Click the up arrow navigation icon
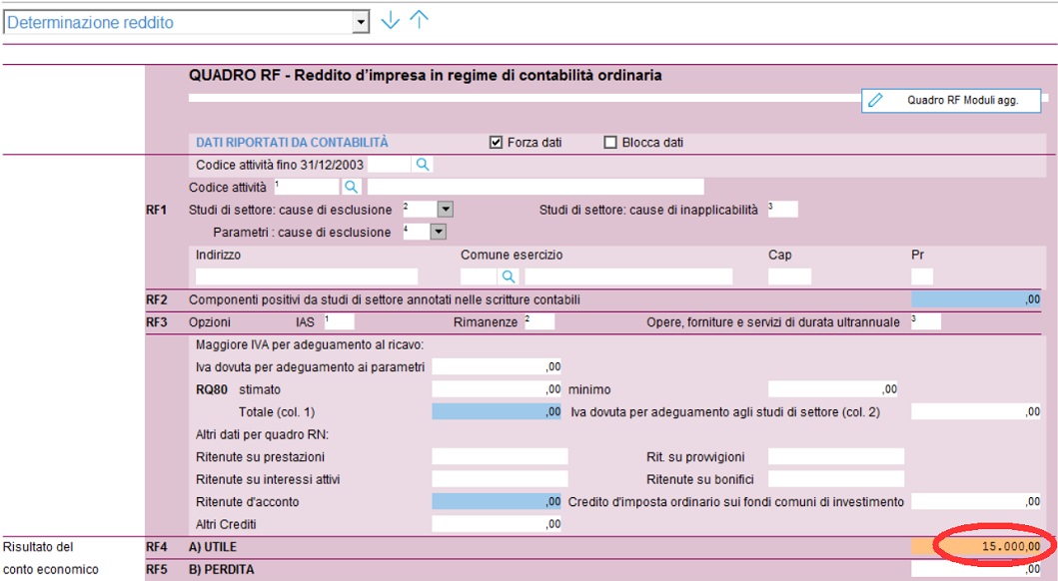Image resolution: width=1058 pixels, height=581 pixels. pyautogui.click(x=419, y=20)
